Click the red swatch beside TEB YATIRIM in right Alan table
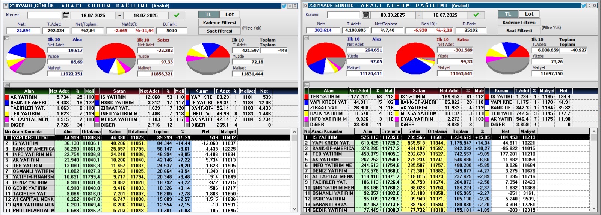This screenshot has height=215, width=601. coord(307,97)
